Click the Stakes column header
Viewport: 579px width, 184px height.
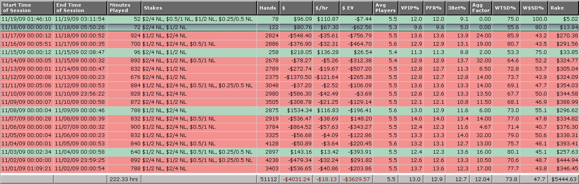click(x=199, y=7)
